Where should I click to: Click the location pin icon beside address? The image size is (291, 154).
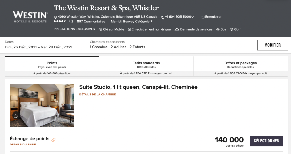coord(55,17)
